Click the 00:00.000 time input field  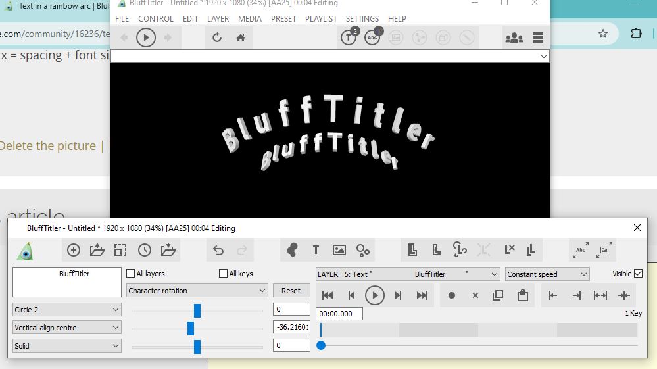tap(339, 314)
